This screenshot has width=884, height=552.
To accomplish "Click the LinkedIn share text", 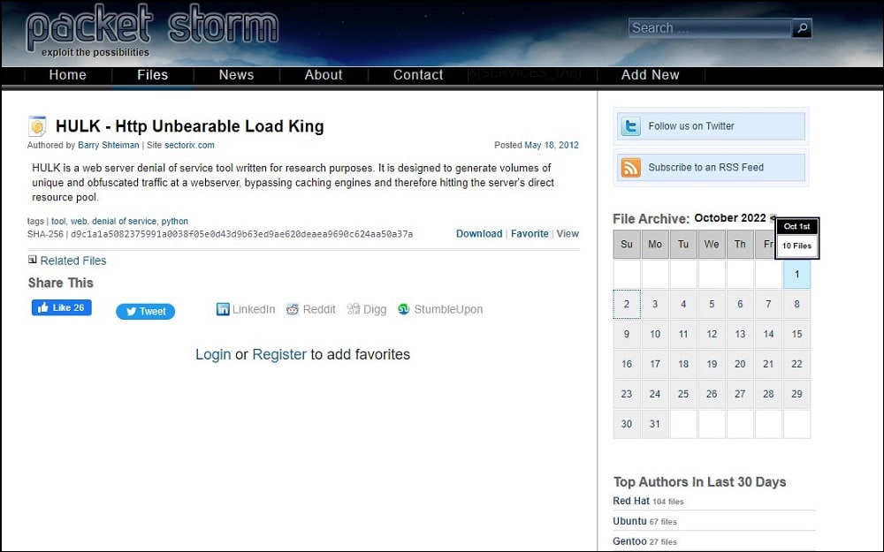I will (x=254, y=309).
